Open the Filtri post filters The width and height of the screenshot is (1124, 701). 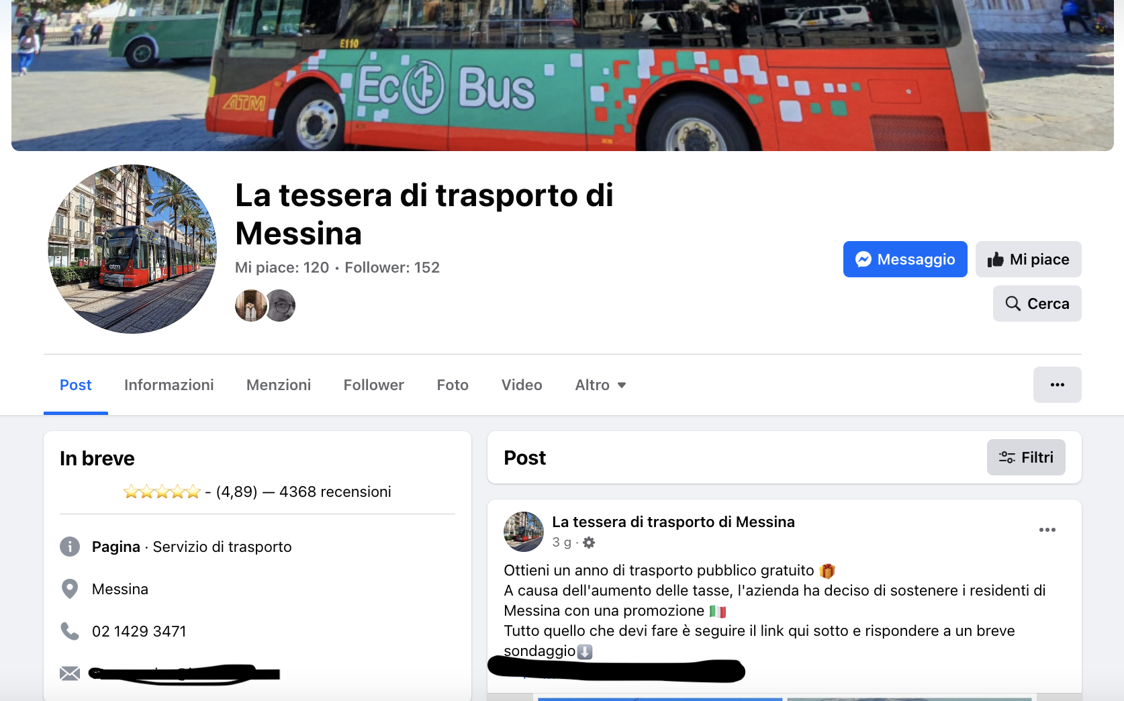click(x=1025, y=457)
